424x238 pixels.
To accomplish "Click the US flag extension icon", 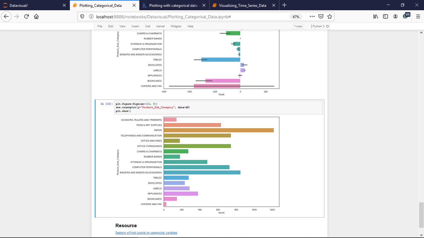I will 406,16.
